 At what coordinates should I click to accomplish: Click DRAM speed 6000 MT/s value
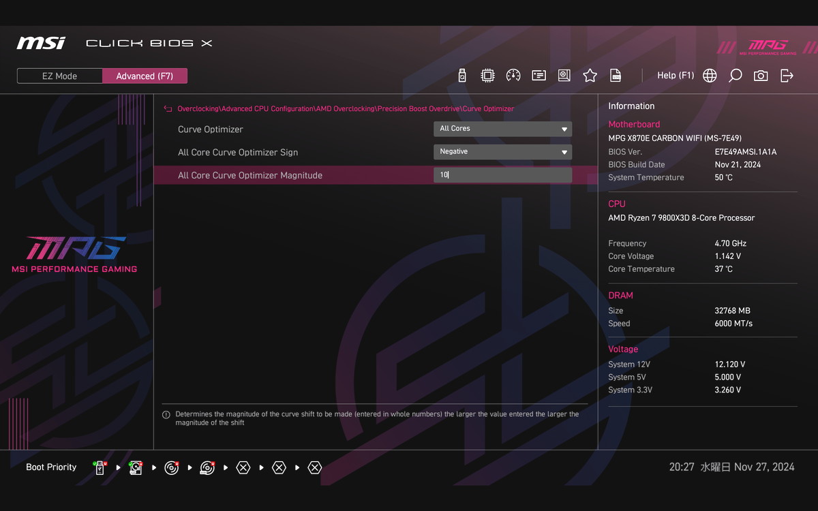click(733, 324)
